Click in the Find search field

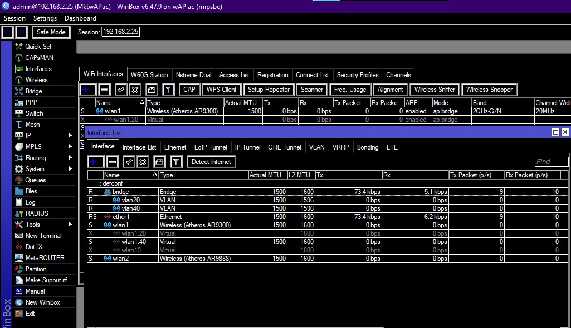pos(551,162)
